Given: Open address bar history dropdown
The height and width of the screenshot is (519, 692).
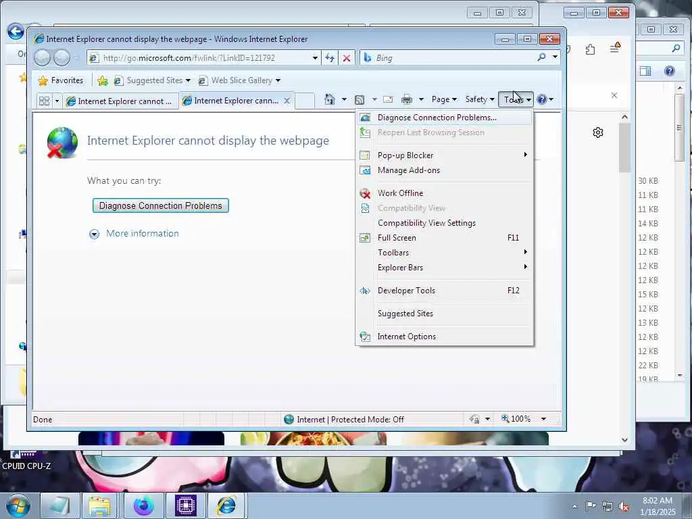Looking at the screenshot, I should [315, 58].
